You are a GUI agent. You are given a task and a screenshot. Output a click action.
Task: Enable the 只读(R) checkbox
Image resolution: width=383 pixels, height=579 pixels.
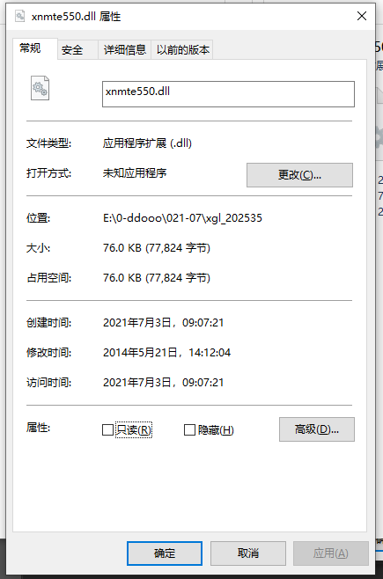(107, 429)
